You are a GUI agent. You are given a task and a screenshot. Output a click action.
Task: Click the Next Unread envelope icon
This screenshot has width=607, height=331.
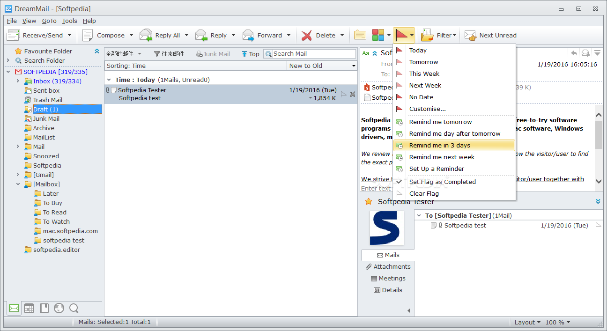470,35
